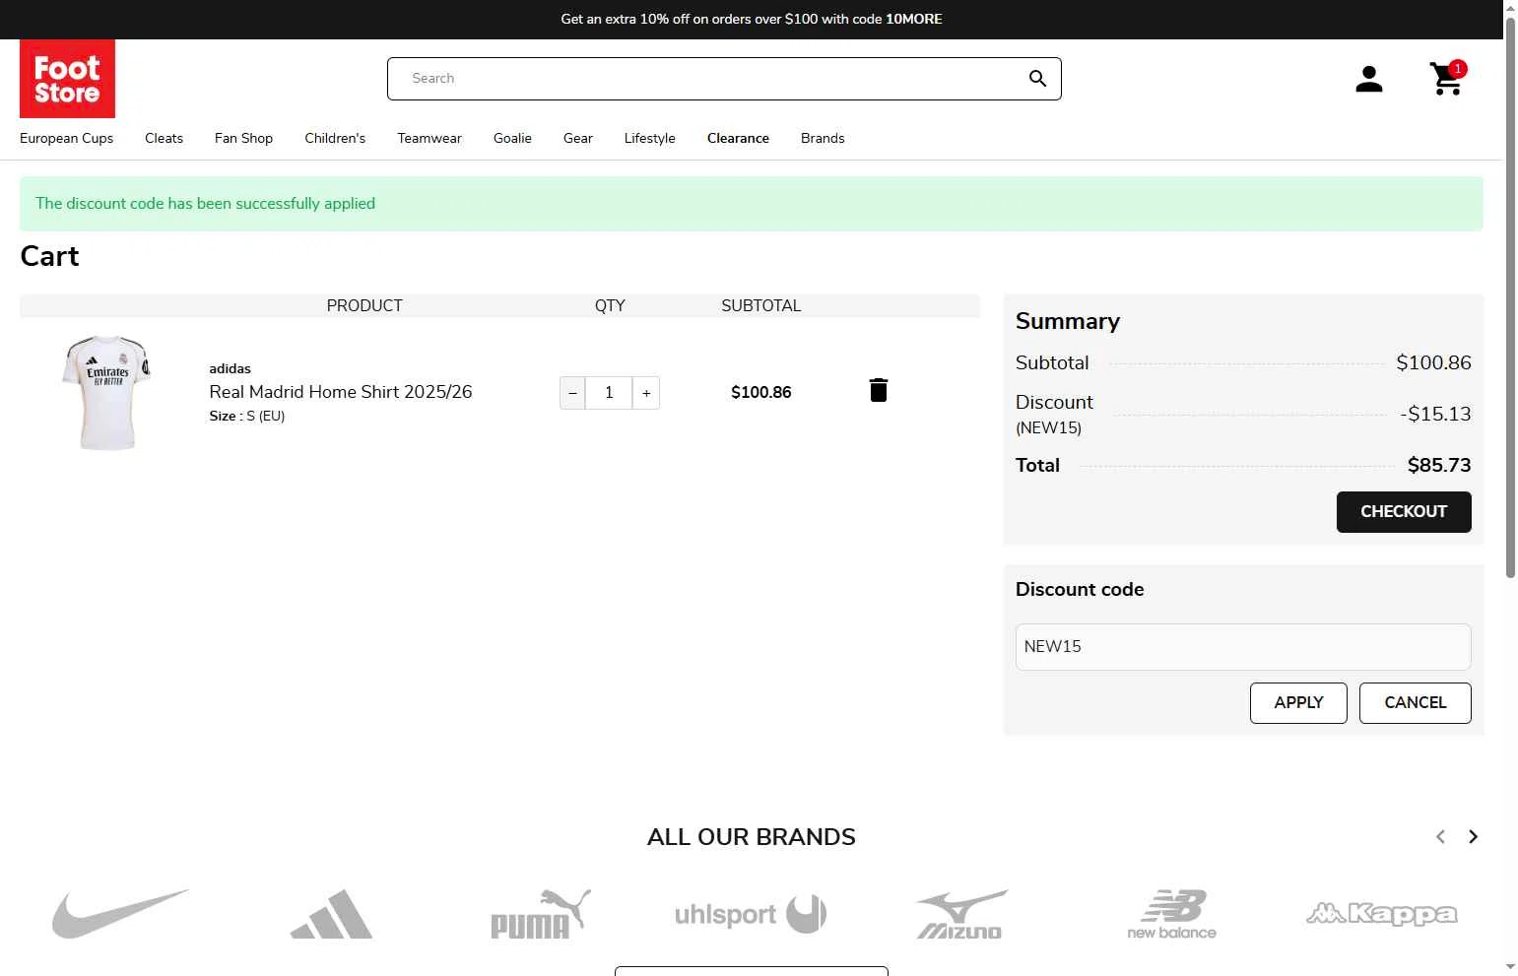Increase quantity with the plus button
Screen dimensions: 1518x976
[646, 393]
